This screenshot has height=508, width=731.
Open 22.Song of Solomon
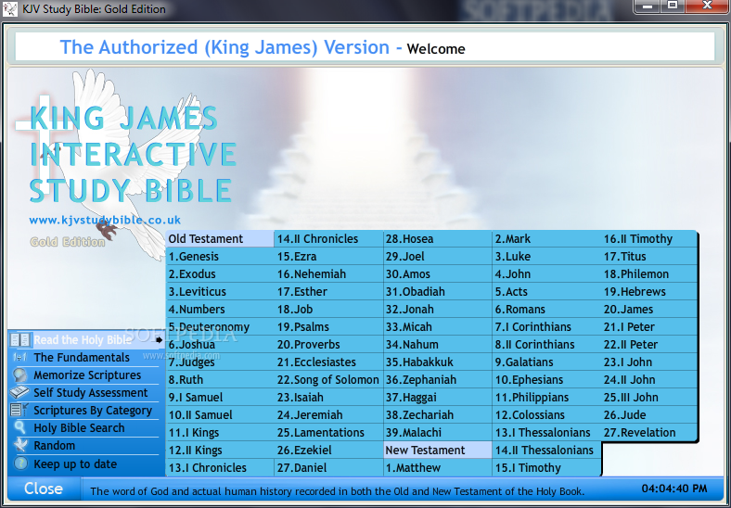pyautogui.click(x=328, y=380)
